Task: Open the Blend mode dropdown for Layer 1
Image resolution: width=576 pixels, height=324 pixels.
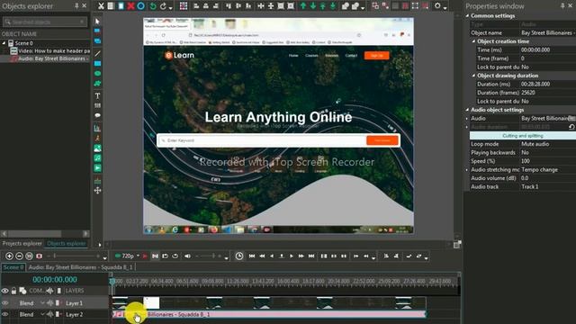Action: [42, 303]
